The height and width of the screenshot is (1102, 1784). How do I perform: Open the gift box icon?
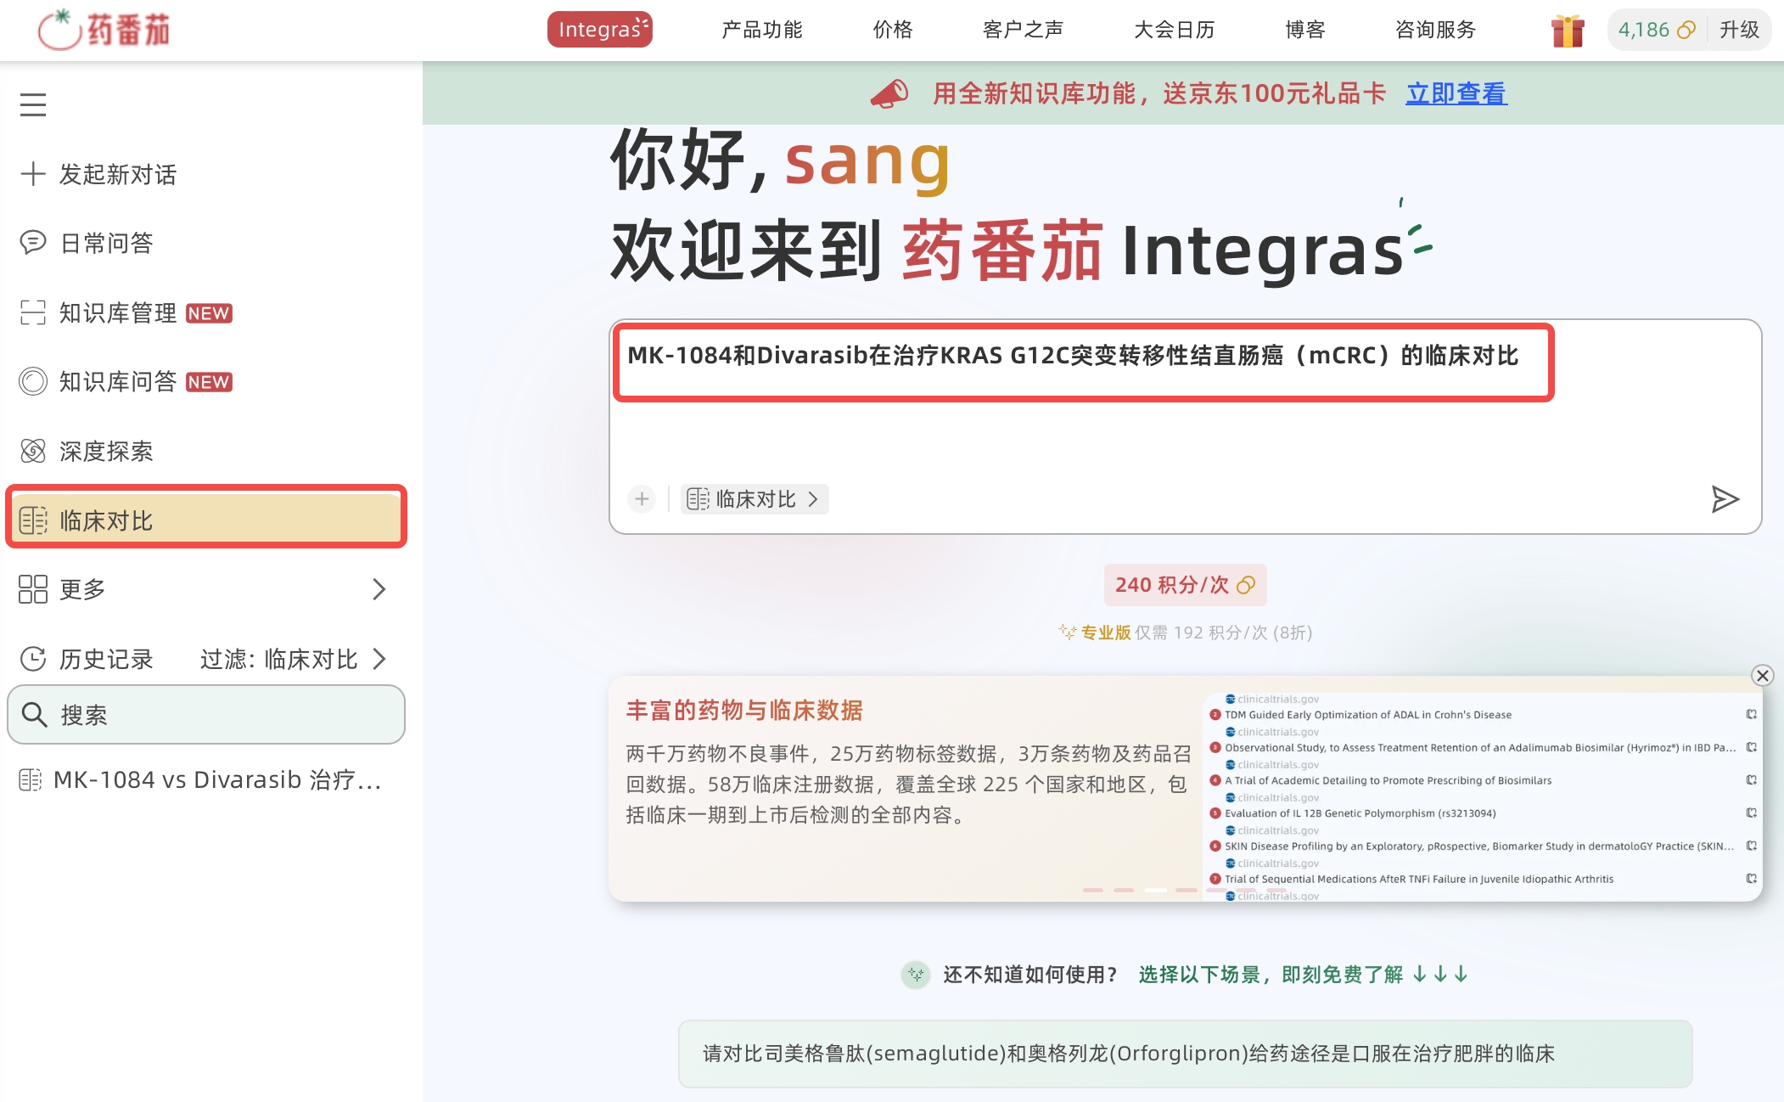point(1568,31)
